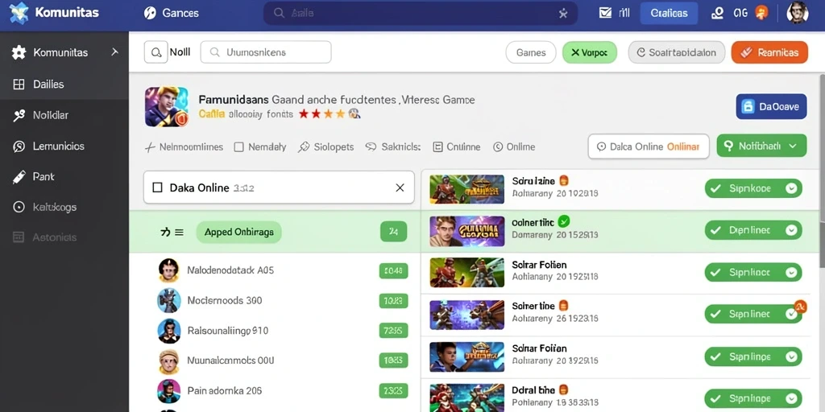825x412 pixels.
Task: Click the orange notification icon in header
Action: [761, 13]
